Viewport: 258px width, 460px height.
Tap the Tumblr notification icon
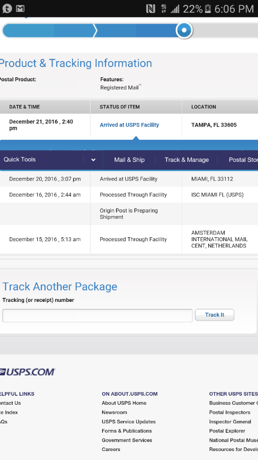click(x=7, y=9)
